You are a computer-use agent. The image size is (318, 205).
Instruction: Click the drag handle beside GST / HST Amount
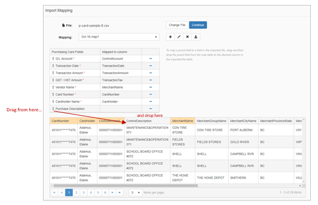(53, 80)
